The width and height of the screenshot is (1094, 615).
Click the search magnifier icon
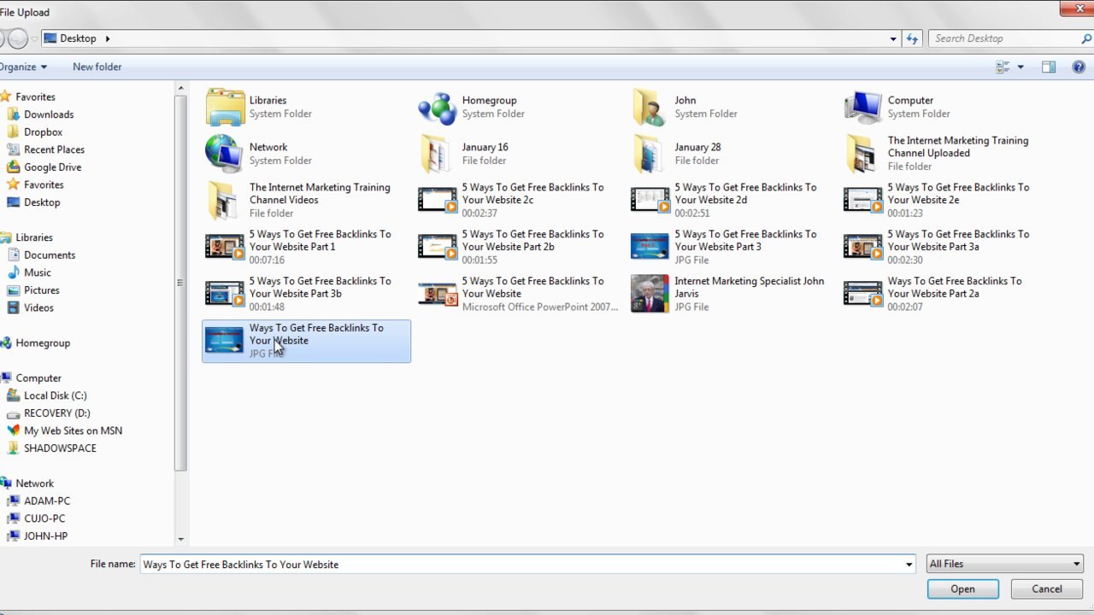click(1086, 38)
